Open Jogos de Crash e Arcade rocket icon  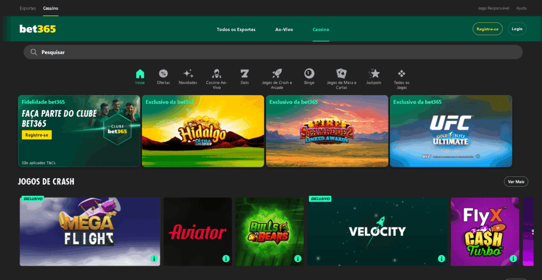(277, 73)
